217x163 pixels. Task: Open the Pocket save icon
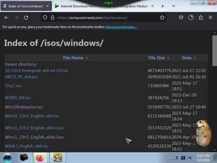click(181, 18)
